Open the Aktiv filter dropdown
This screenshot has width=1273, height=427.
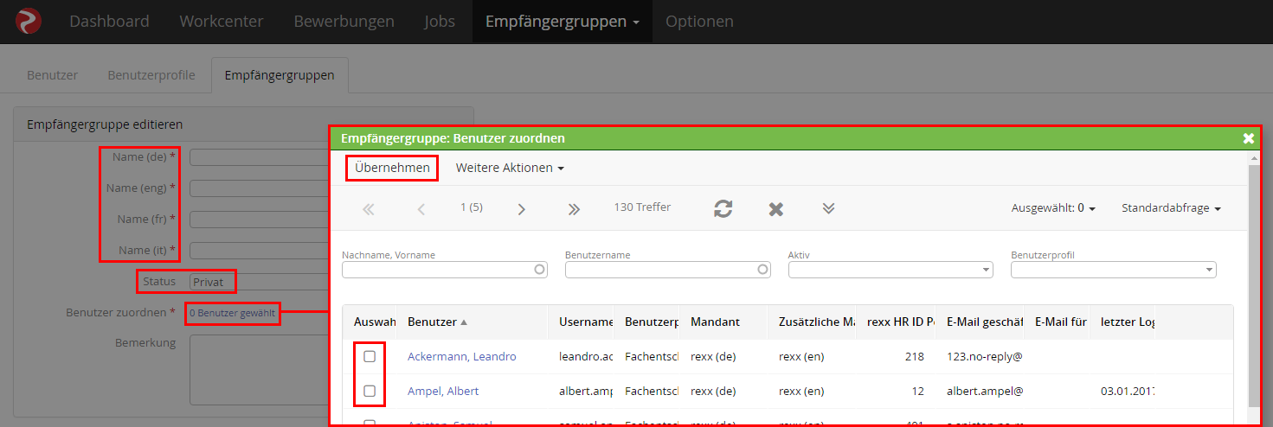(x=890, y=270)
